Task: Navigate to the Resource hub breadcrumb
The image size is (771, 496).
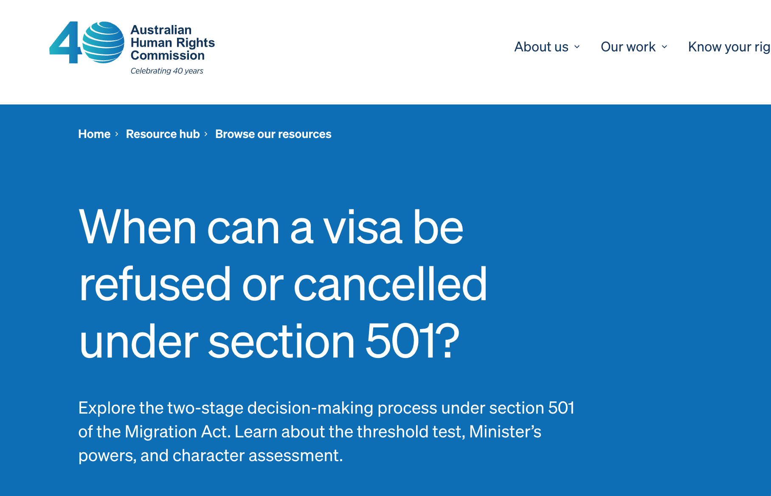Action: coord(163,134)
